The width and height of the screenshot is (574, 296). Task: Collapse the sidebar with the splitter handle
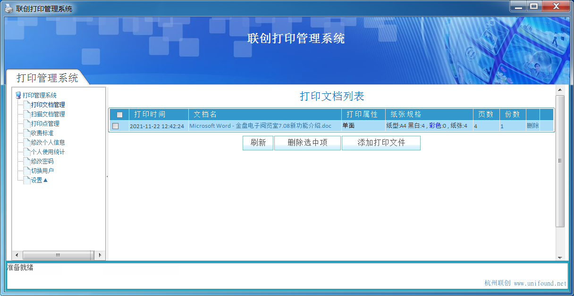(x=107, y=176)
